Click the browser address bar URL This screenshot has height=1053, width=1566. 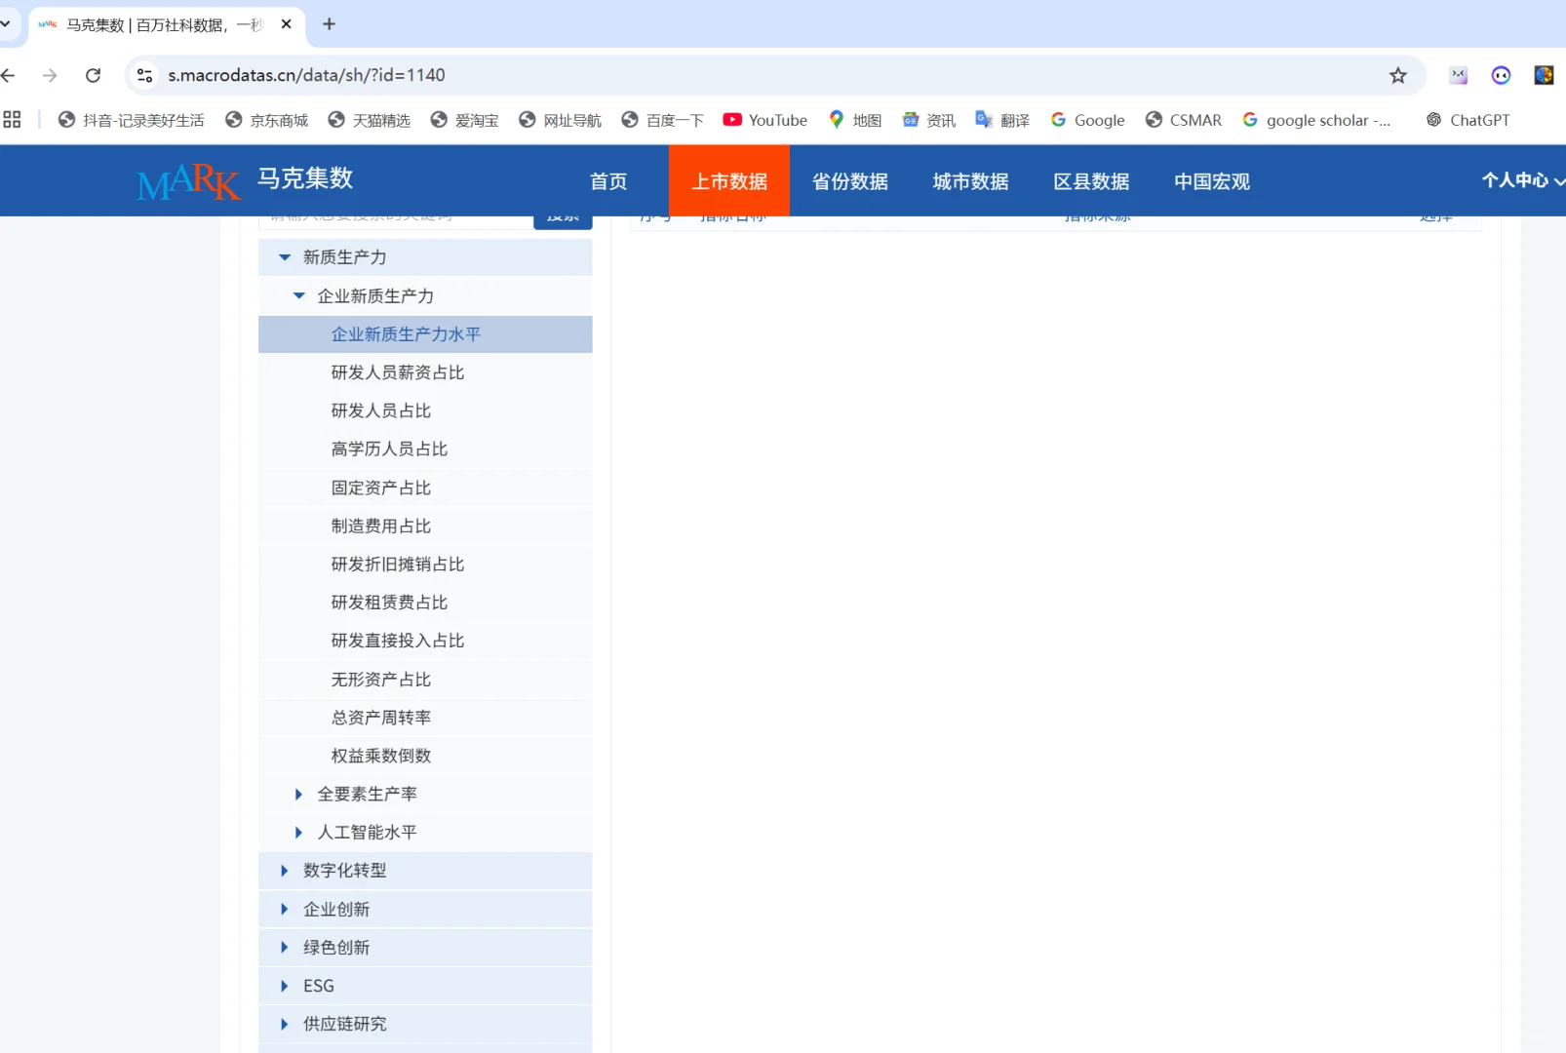(x=305, y=74)
